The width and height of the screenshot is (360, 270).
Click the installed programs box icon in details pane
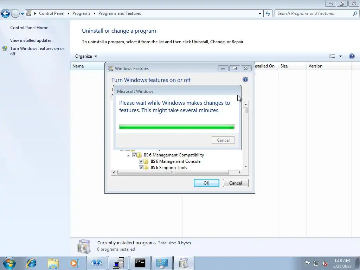84,246
